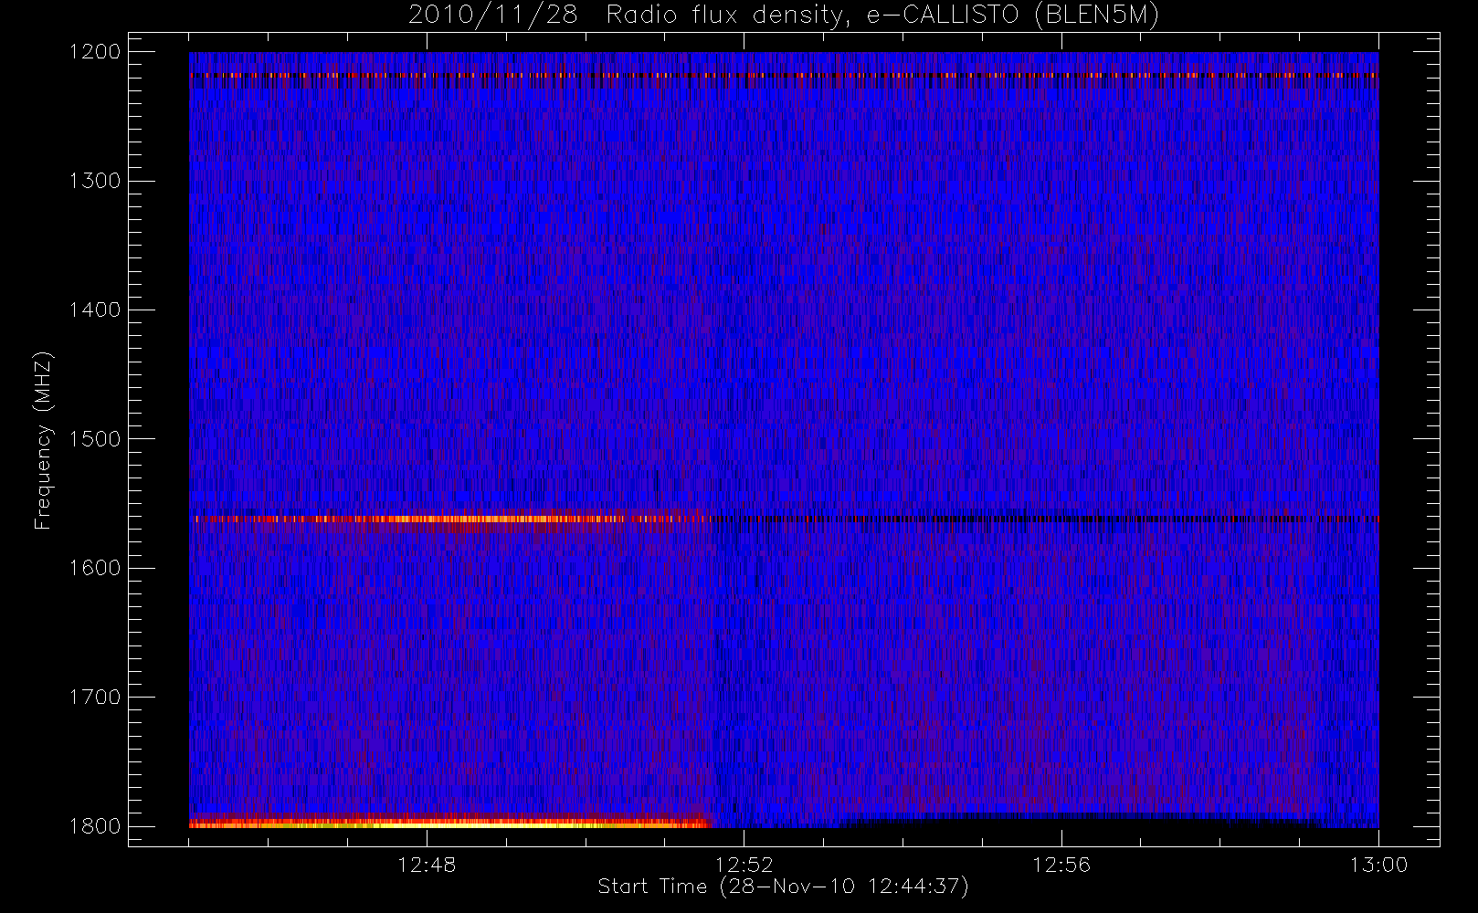This screenshot has height=913, width=1478.
Task: Click the 1300 frequency tick label
Action: click(95, 181)
